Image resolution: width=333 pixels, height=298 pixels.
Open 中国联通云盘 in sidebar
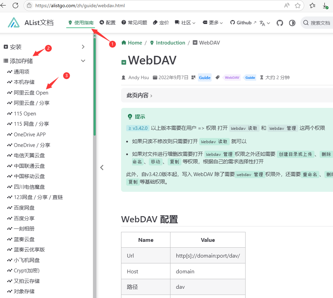[26, 166]
